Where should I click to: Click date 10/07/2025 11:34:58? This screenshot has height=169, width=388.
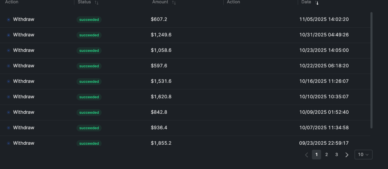[324, 128]
